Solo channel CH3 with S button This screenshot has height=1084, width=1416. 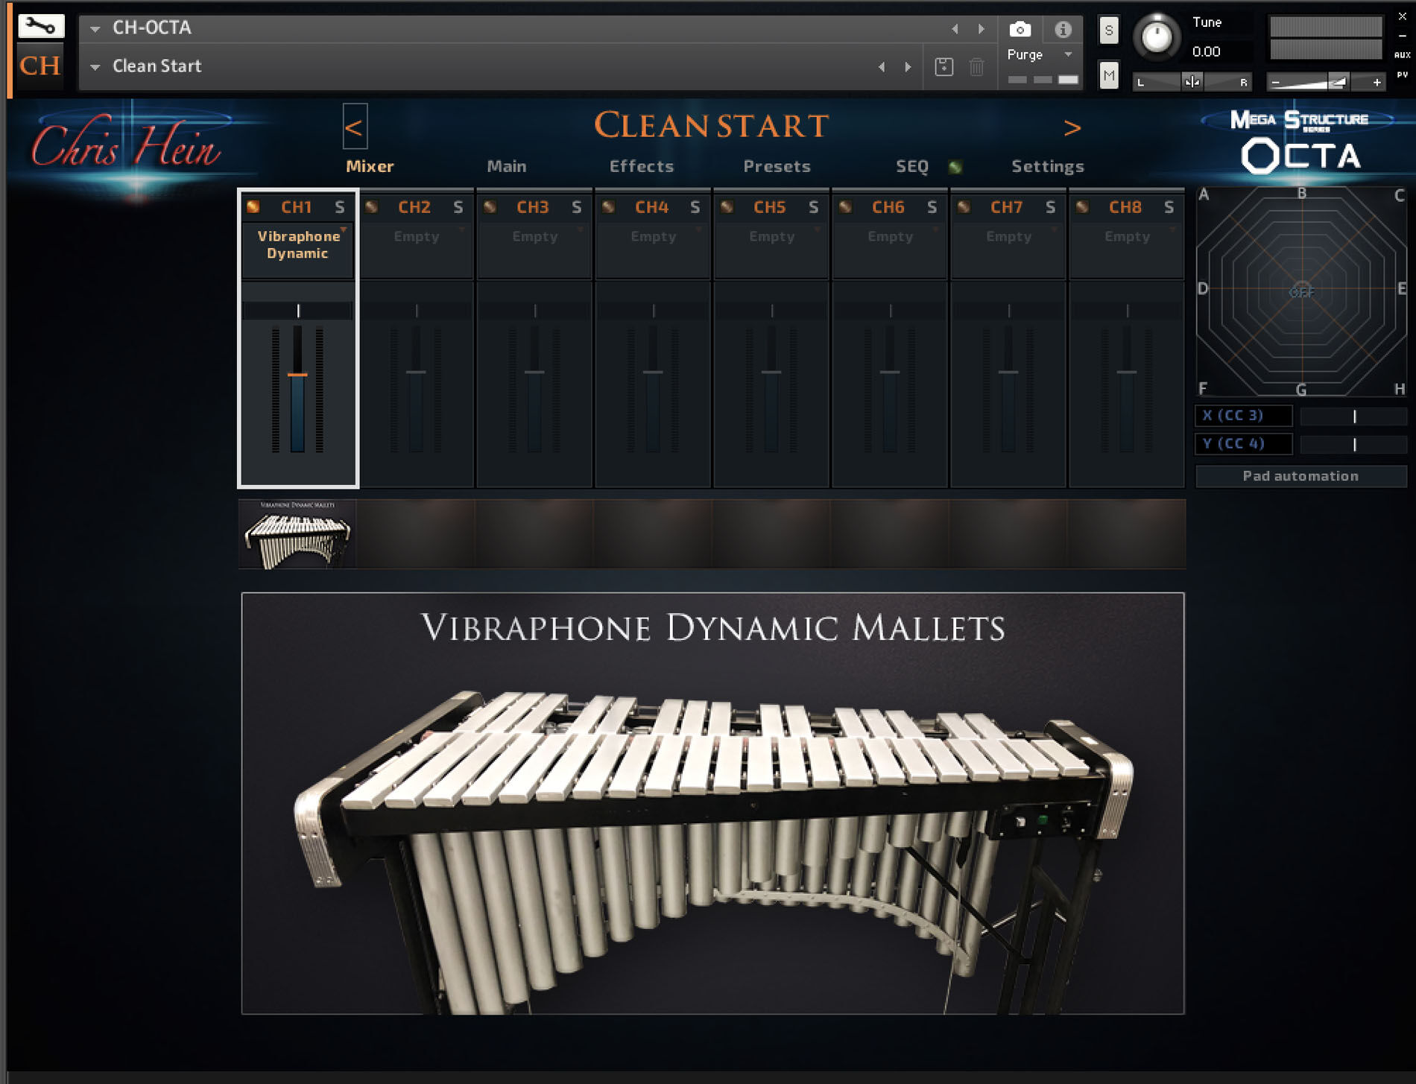576,207
